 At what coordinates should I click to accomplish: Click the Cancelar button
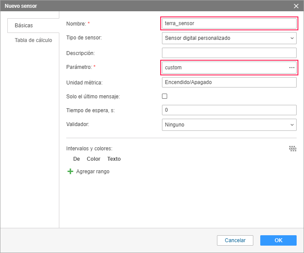(235, 240)
